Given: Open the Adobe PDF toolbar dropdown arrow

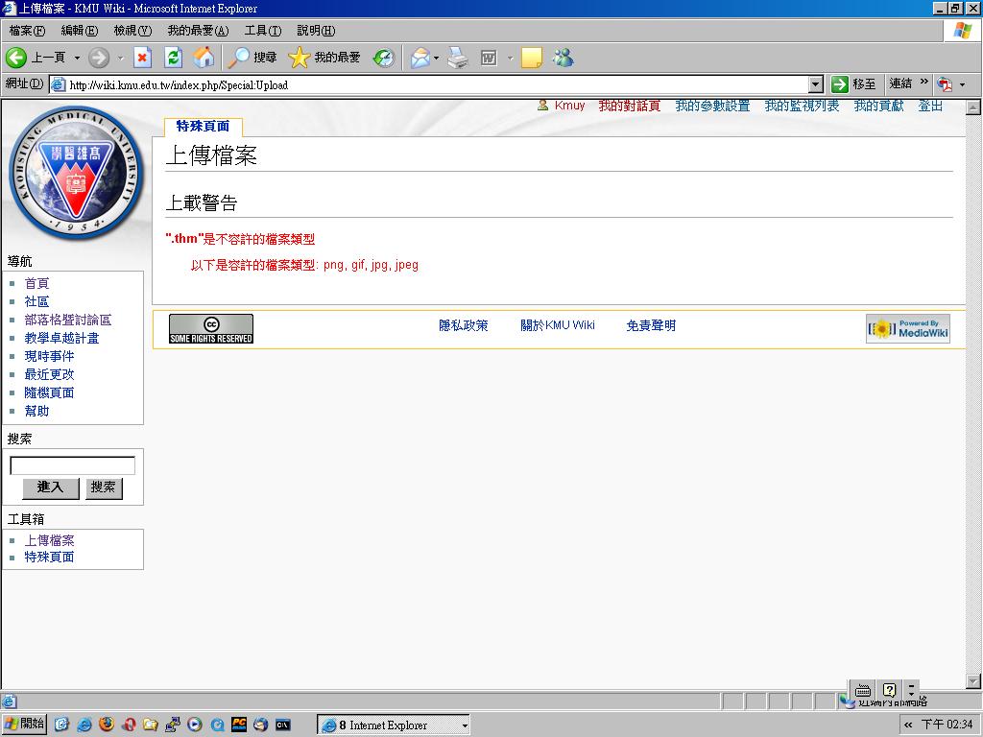Looking at the screenshot, I should (962, 84).
